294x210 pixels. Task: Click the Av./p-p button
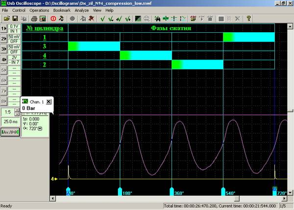click(10, 132)
